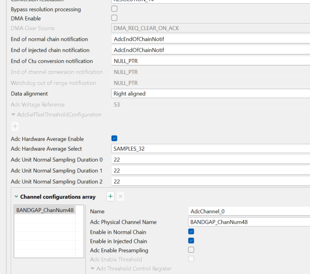Click the remove channel configuration X icon
This screenshot has height=274, width=310.
coord(121,196)
